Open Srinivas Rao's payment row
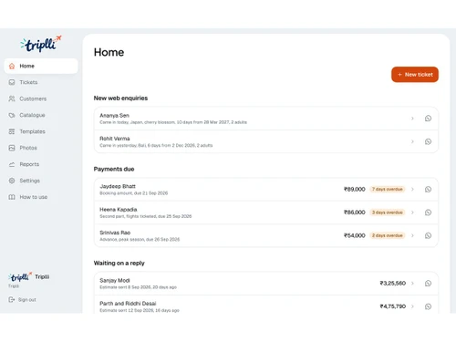 pos(266,235)
